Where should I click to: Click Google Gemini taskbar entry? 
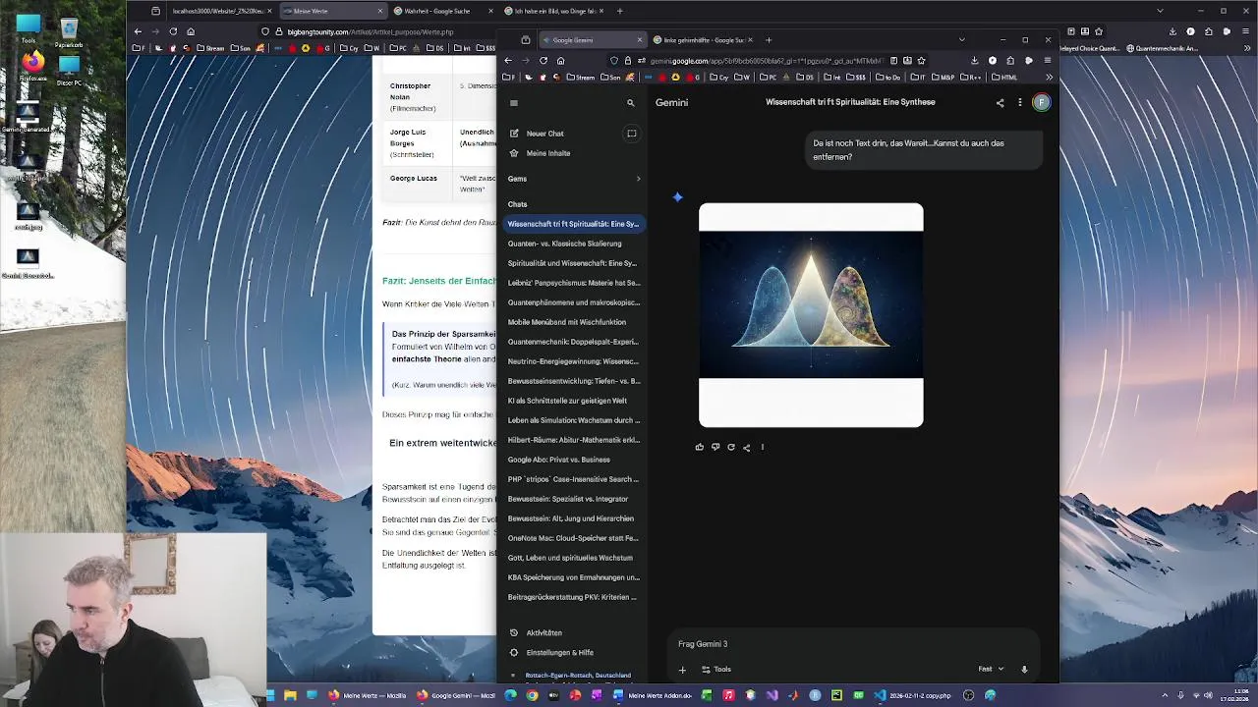(x=458, y=695)
